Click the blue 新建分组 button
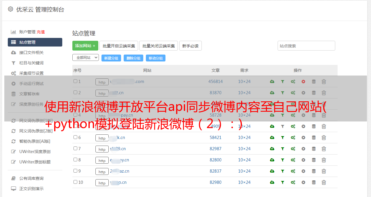 click(111, 58)
